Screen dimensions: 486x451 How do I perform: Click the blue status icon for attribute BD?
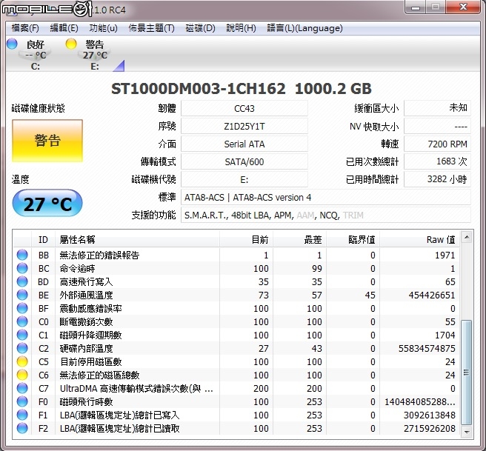22,281
